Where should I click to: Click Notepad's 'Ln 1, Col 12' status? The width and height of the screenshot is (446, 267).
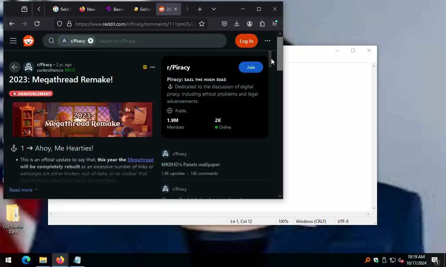(241, 221)
